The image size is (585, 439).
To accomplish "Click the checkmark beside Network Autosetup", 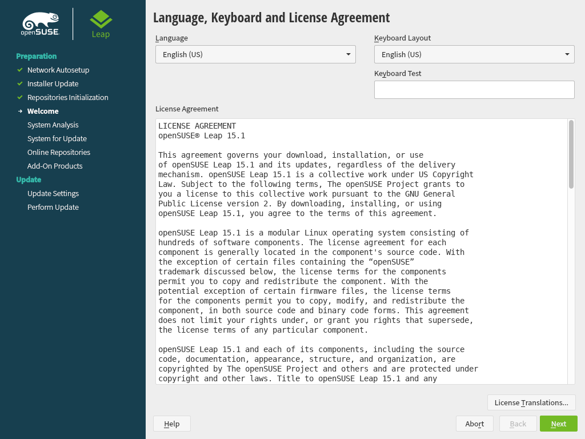I will (20, 70).
